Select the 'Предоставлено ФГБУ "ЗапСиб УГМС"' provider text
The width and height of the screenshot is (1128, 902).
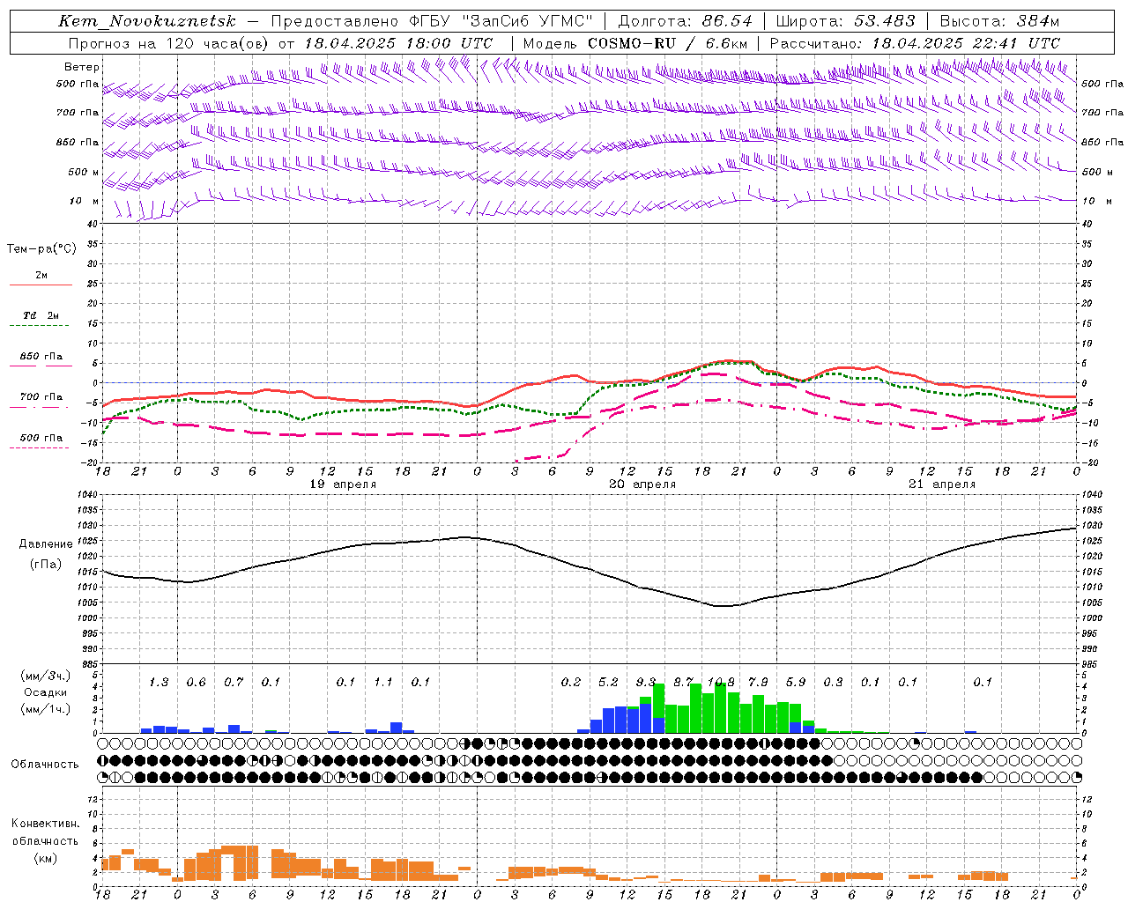click(432, 21)
